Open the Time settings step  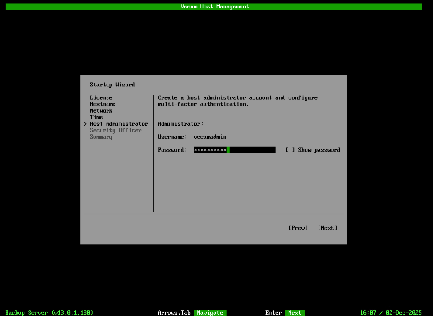tap(96, 117)
